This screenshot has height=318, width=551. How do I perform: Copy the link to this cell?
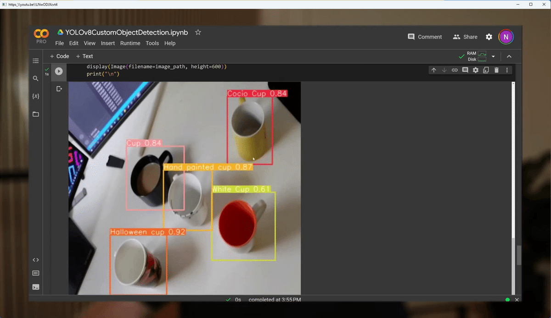tap(455, 70)
